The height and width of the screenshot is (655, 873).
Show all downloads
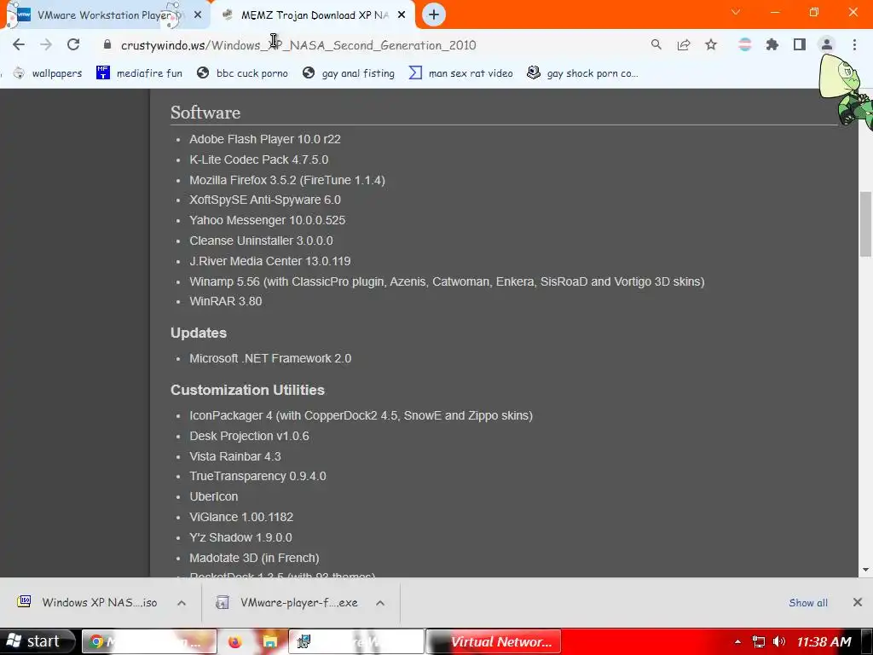808,603
